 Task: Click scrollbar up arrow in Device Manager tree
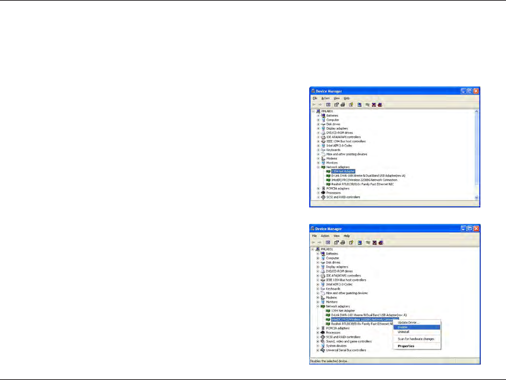coord(476,111)
